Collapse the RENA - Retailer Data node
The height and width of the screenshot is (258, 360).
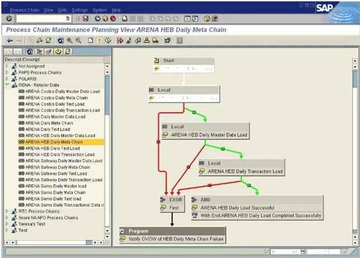click(x=7, y=85)
